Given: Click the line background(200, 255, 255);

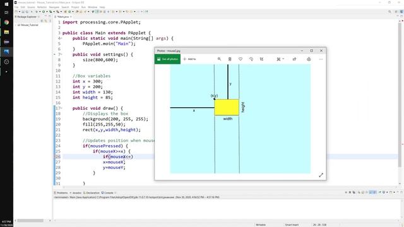Looking at the screenshot, I should (x=116, y=119).
